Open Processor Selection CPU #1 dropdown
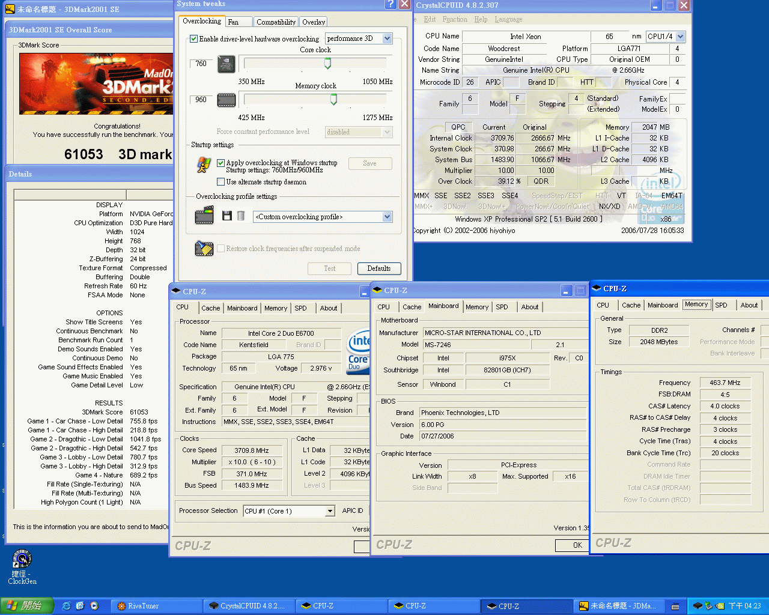 pyautogui.click(x=330, y=511)
